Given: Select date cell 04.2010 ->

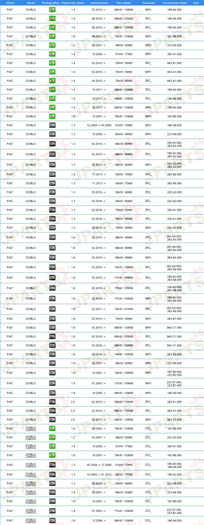Looking at the screenshot, I should click(x=99, y=81).
